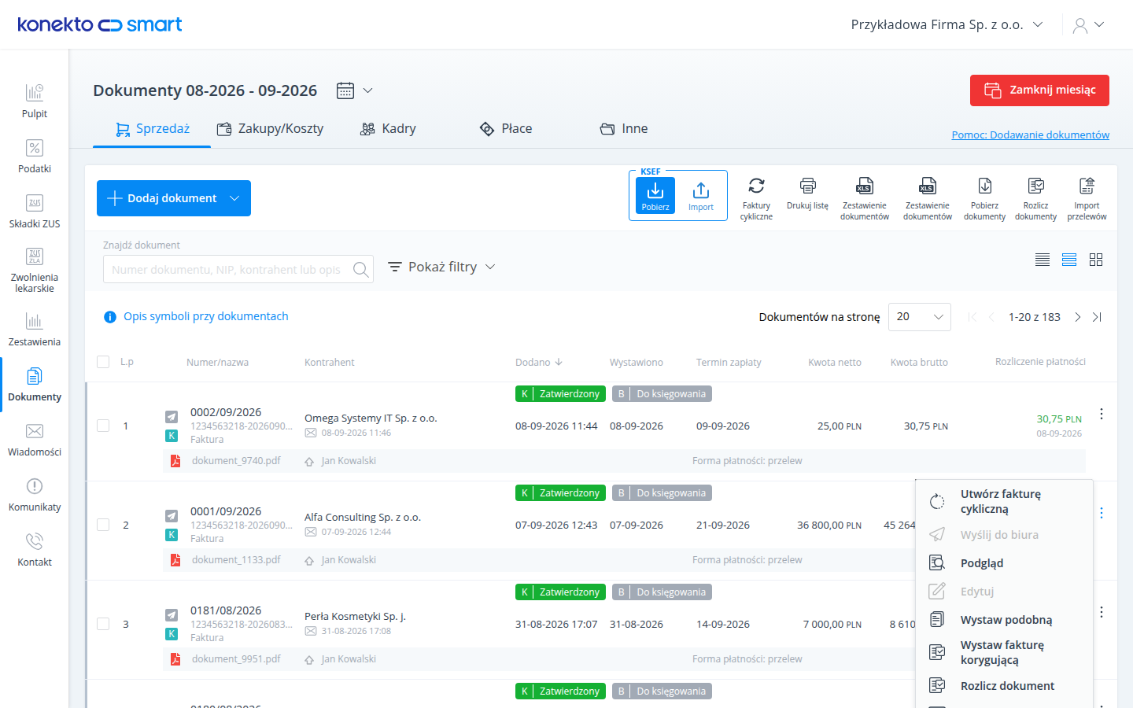
Task: Select checkbox for document 0181/08/2026
Action: click(x=103, y=624)
